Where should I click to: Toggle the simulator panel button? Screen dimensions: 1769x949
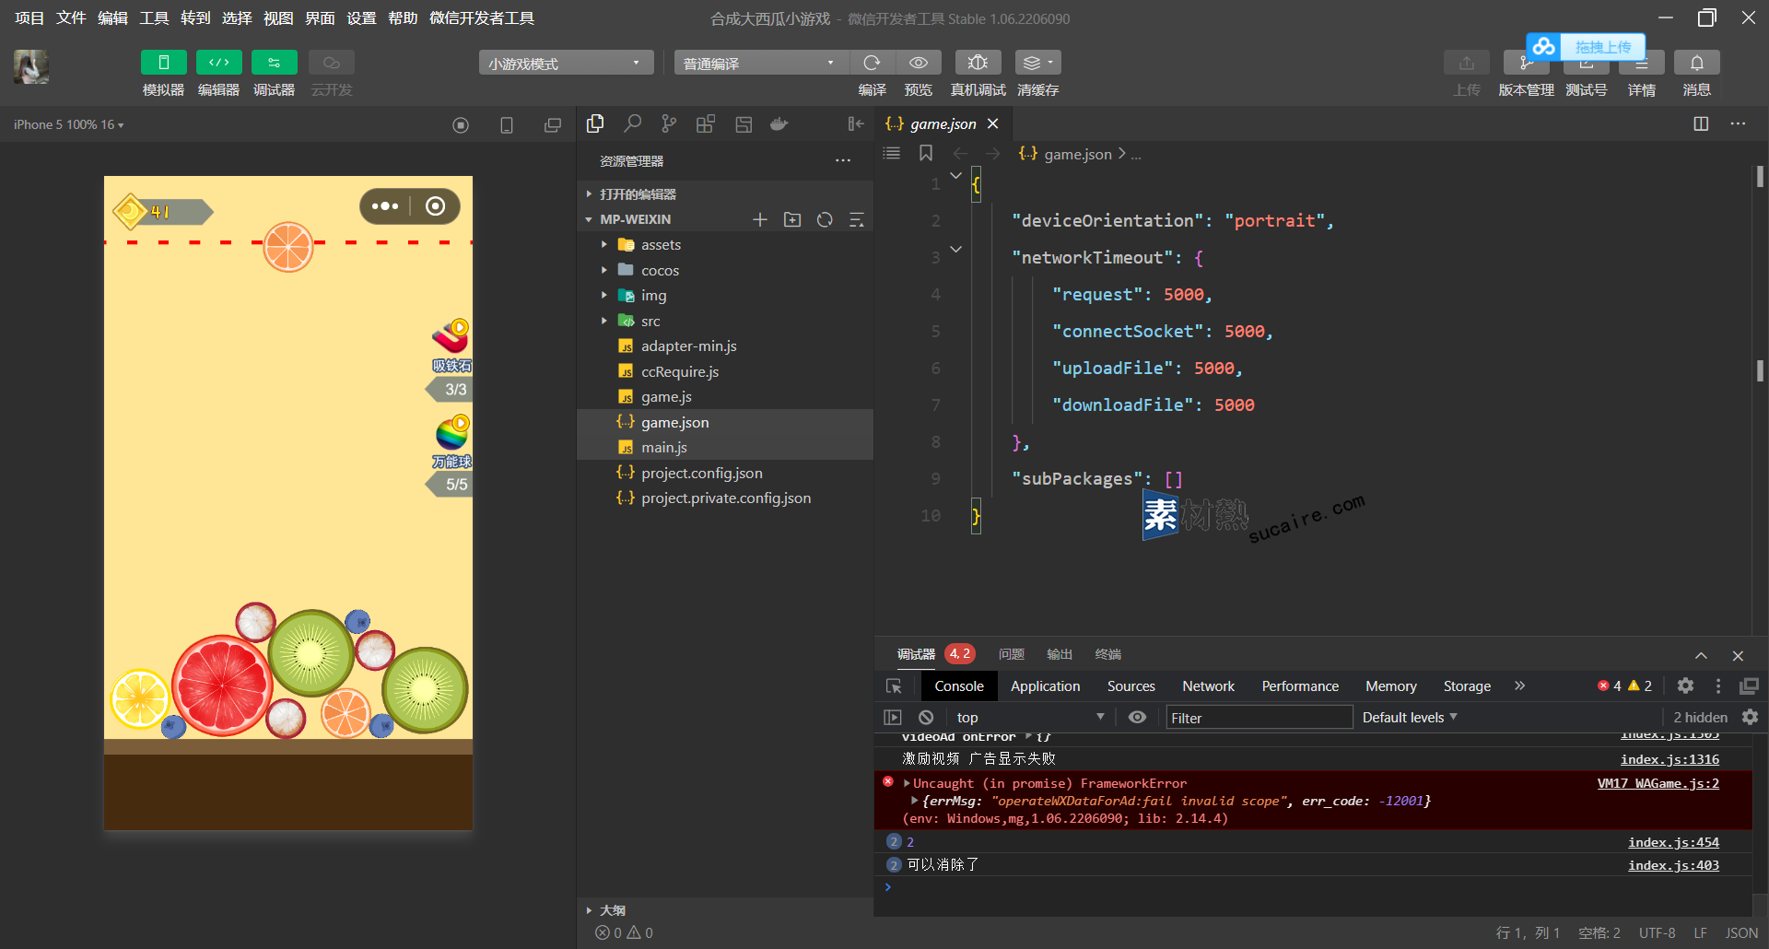163,63
